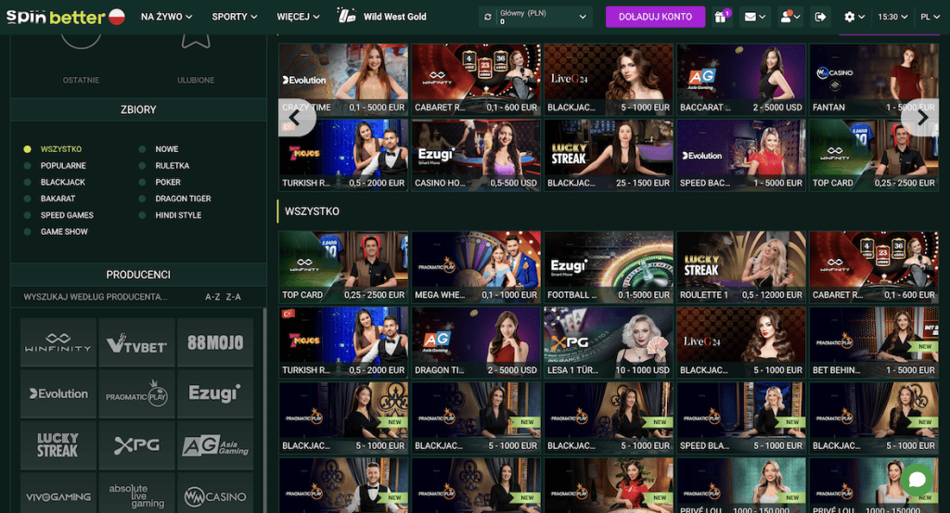The height and width of the screenshot is (513, 950).
Task: Open the Speed Blackjack Pragmatic game
Action: pyautogui.click(x=741, y=417)
